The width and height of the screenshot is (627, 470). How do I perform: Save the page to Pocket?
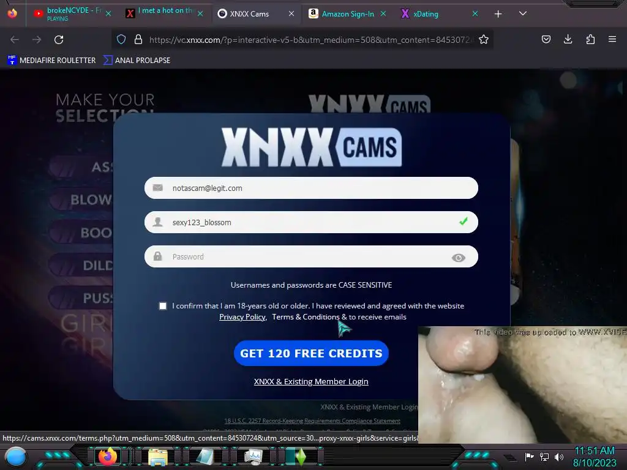coord(546,39)
